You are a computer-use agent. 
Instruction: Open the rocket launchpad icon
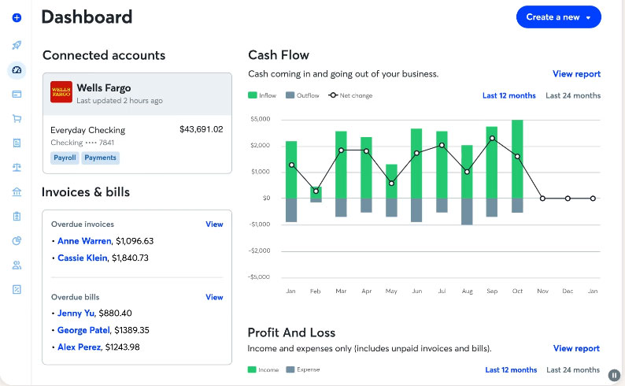coord(17,45)
